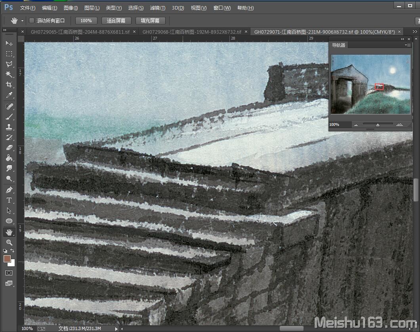
Task: Open the 编辑 menu
Action: [50, 8]
